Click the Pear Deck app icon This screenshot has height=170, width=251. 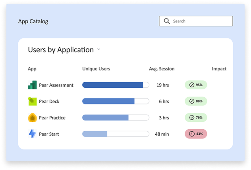tap(32, 101)
